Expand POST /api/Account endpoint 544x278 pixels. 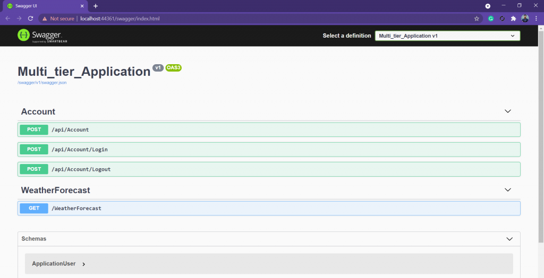coord(269,129)
